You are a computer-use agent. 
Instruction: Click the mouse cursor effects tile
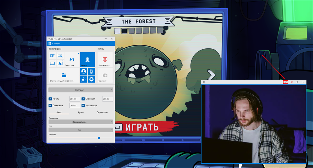[83, 79]
